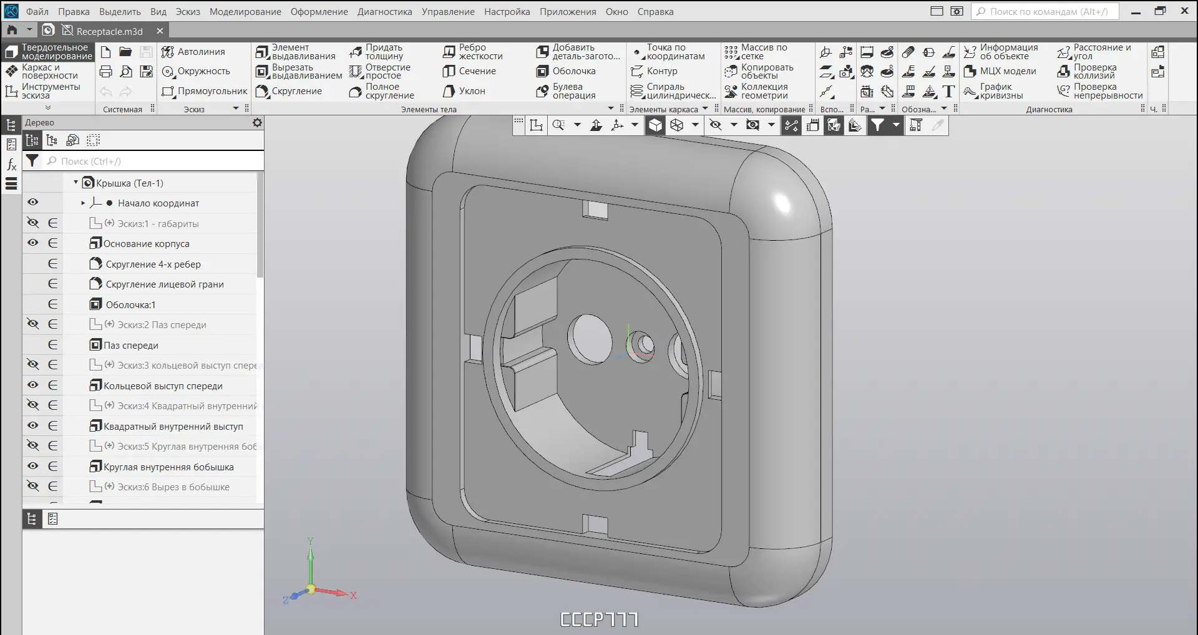Switch to the Receptacle.m3d document tab
1198x635 pixels.
(103, 31)
